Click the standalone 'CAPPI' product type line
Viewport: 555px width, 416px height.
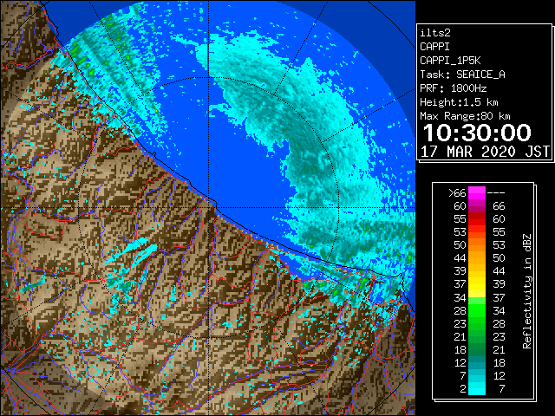point(435,47)
